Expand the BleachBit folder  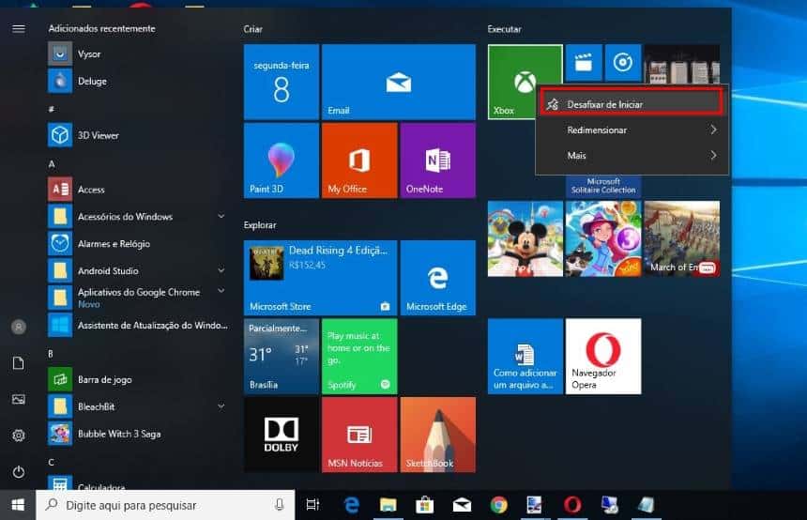(138, 406)
